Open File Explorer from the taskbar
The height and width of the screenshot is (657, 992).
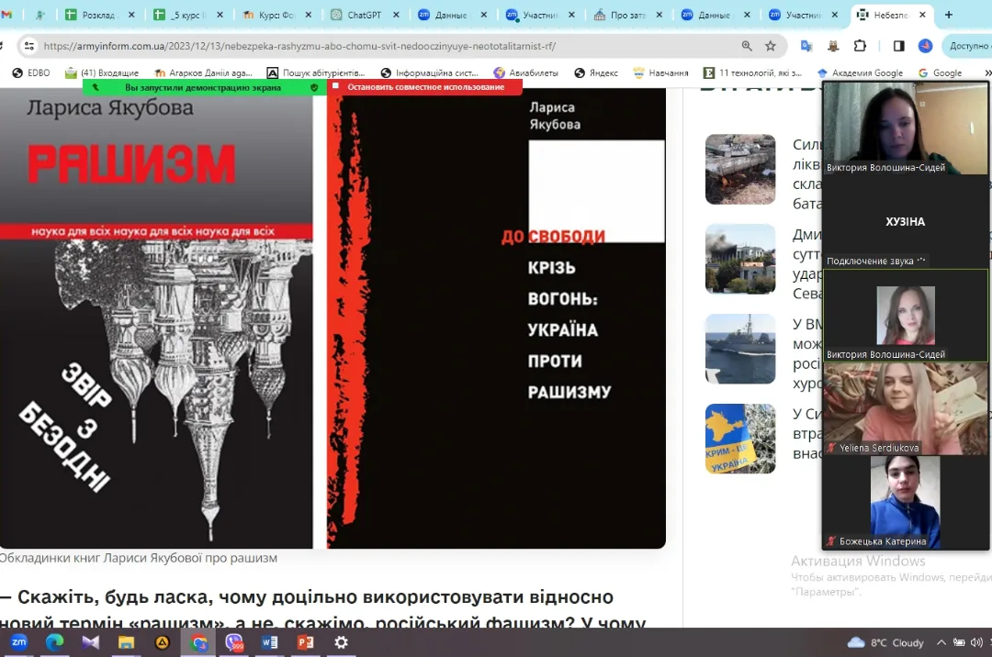(x=126, y=642)
